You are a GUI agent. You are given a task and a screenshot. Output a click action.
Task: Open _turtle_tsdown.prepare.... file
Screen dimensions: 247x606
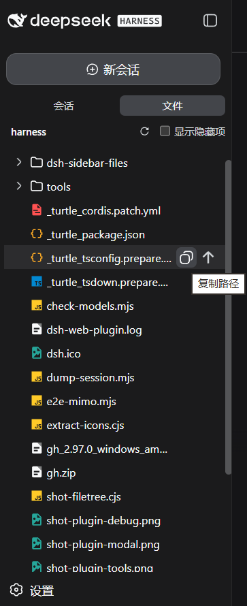click(108, 283)
